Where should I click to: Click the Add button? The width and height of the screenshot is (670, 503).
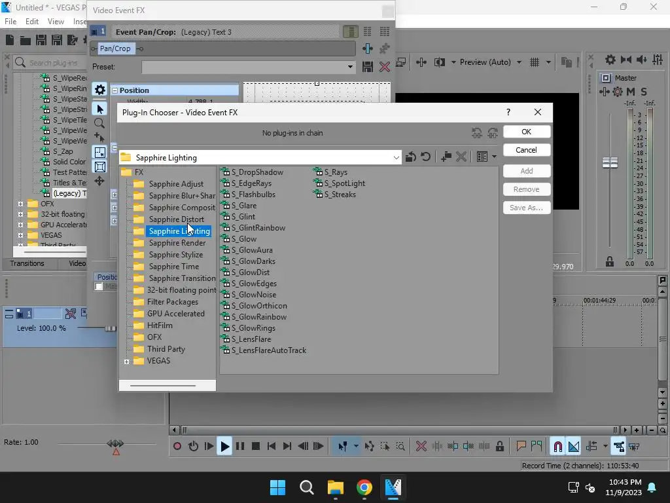tap(527, 171)
